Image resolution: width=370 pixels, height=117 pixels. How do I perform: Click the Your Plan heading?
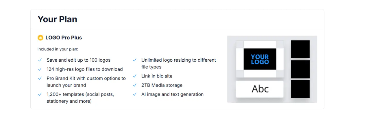tap(57, 19)
